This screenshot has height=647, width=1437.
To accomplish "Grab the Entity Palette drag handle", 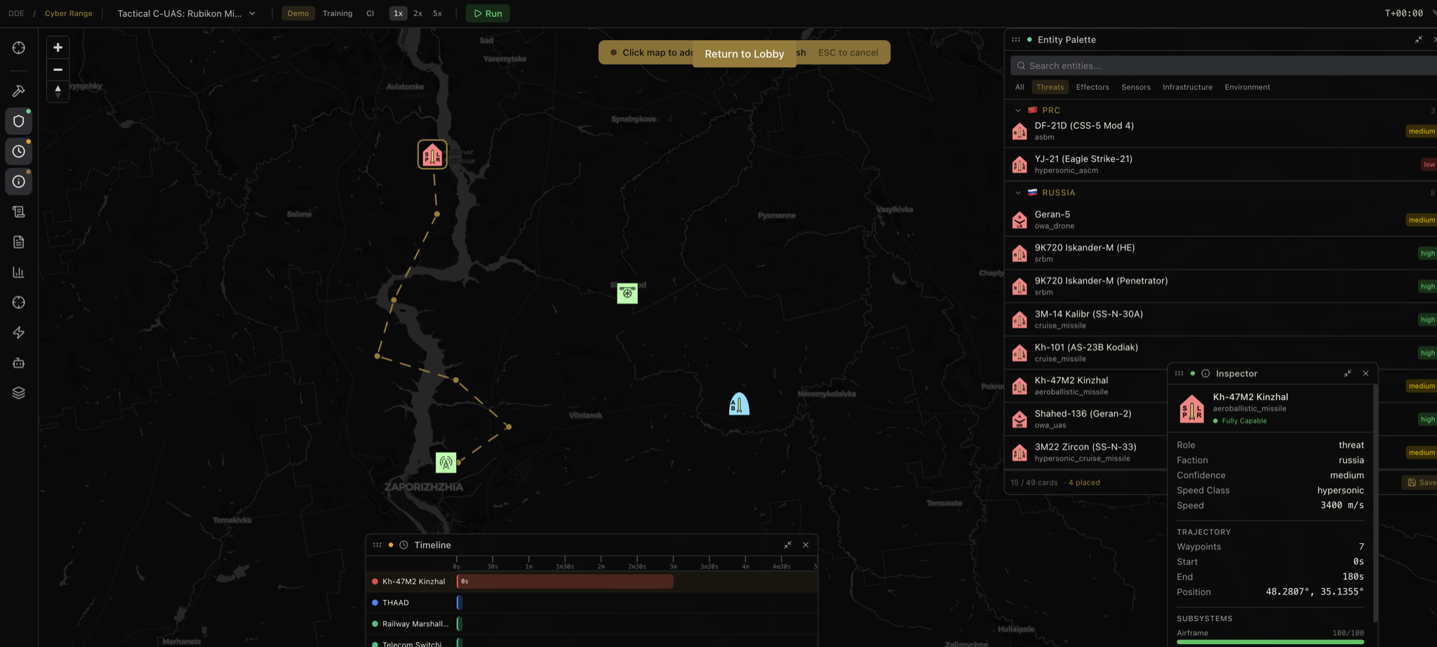I will [x=1015, y=40].
